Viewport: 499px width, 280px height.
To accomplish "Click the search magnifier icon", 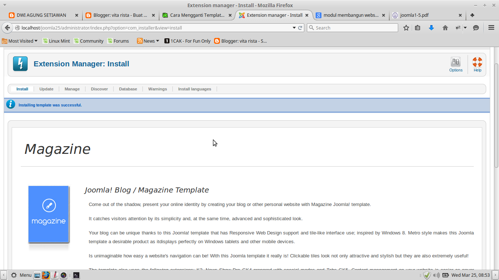I will [311, 28].
